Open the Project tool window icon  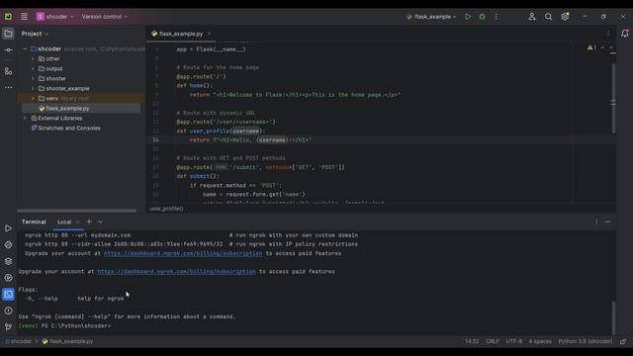8,34
